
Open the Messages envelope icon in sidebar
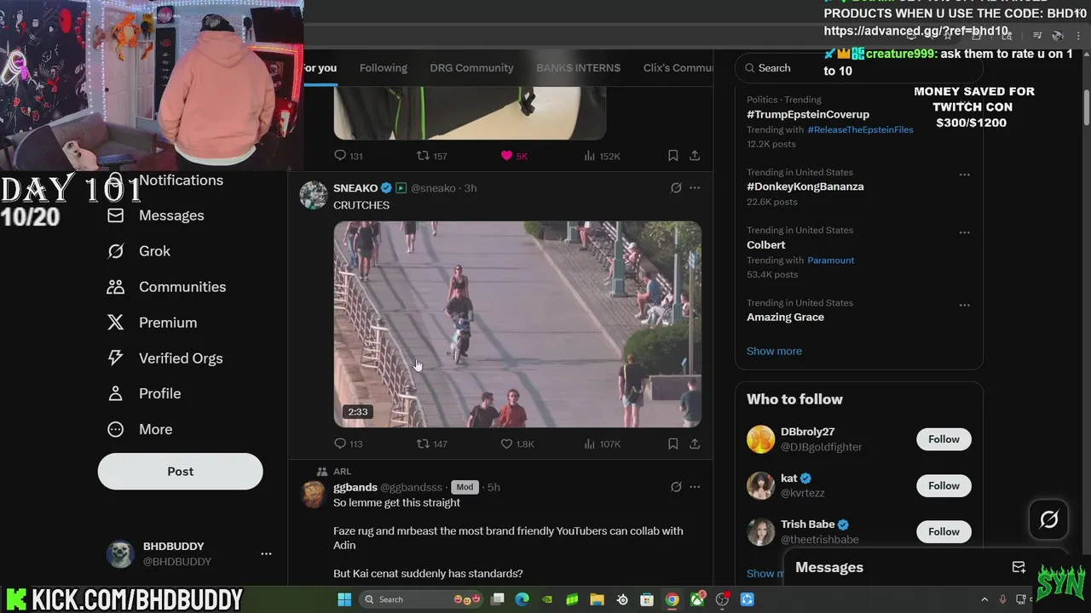(115, 215)
